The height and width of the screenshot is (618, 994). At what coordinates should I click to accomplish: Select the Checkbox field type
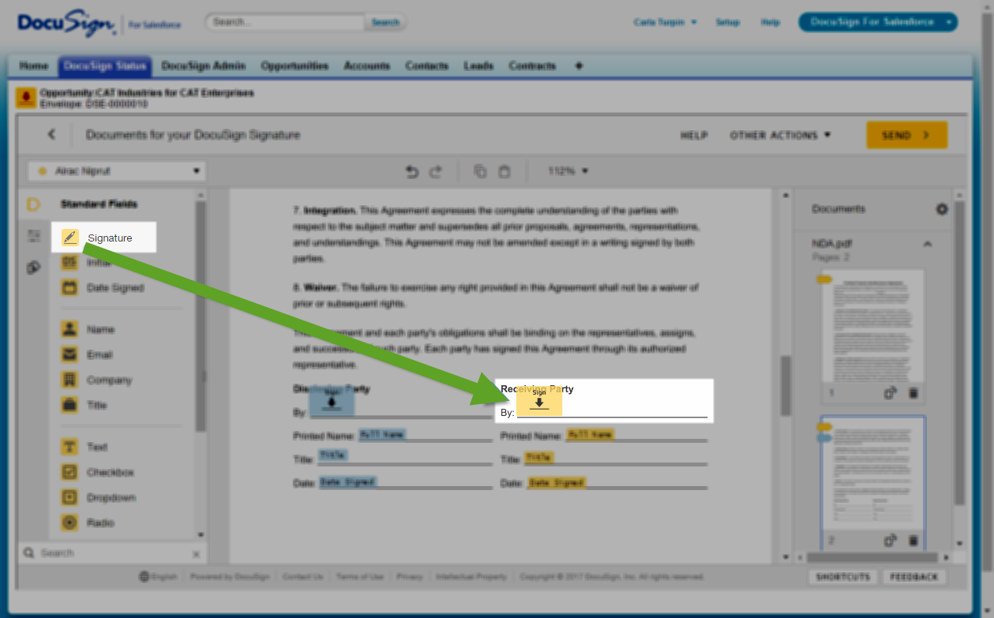[x=70, y=472]
